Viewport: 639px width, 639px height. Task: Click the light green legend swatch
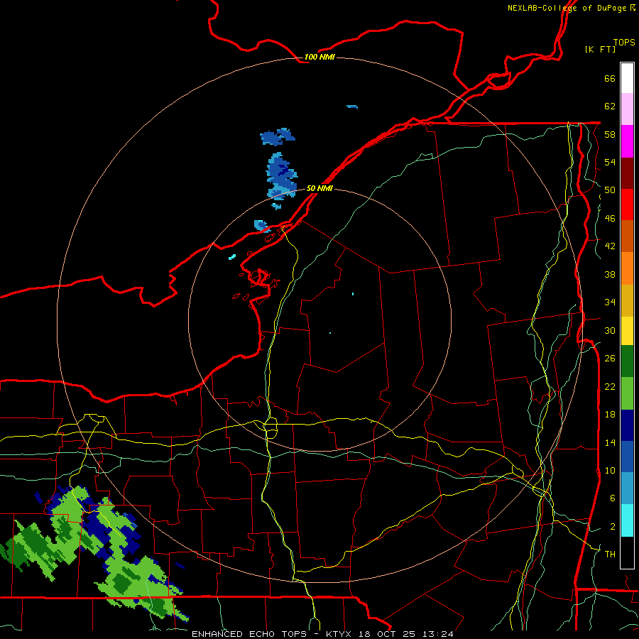(627, 393)
